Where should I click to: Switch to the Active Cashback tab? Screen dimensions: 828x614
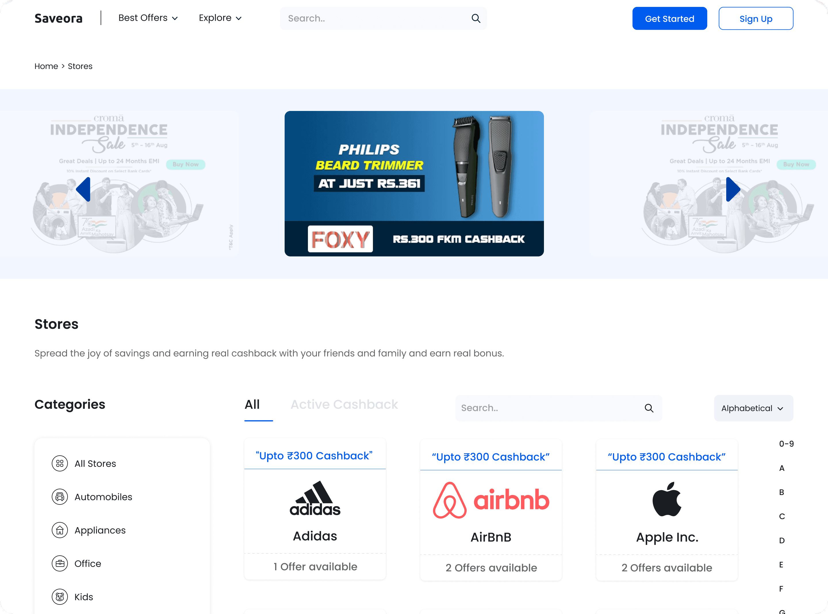point(344,404)
